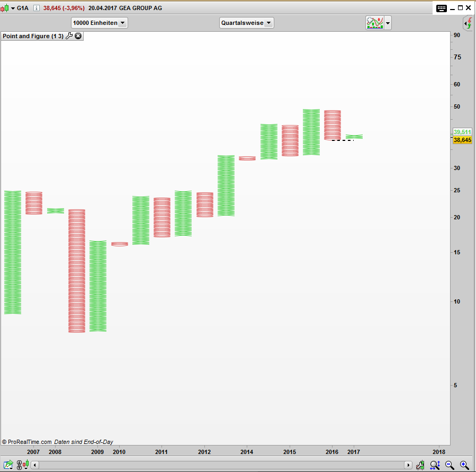Open the chart style candlestick menu

click(x=7, y=8)
